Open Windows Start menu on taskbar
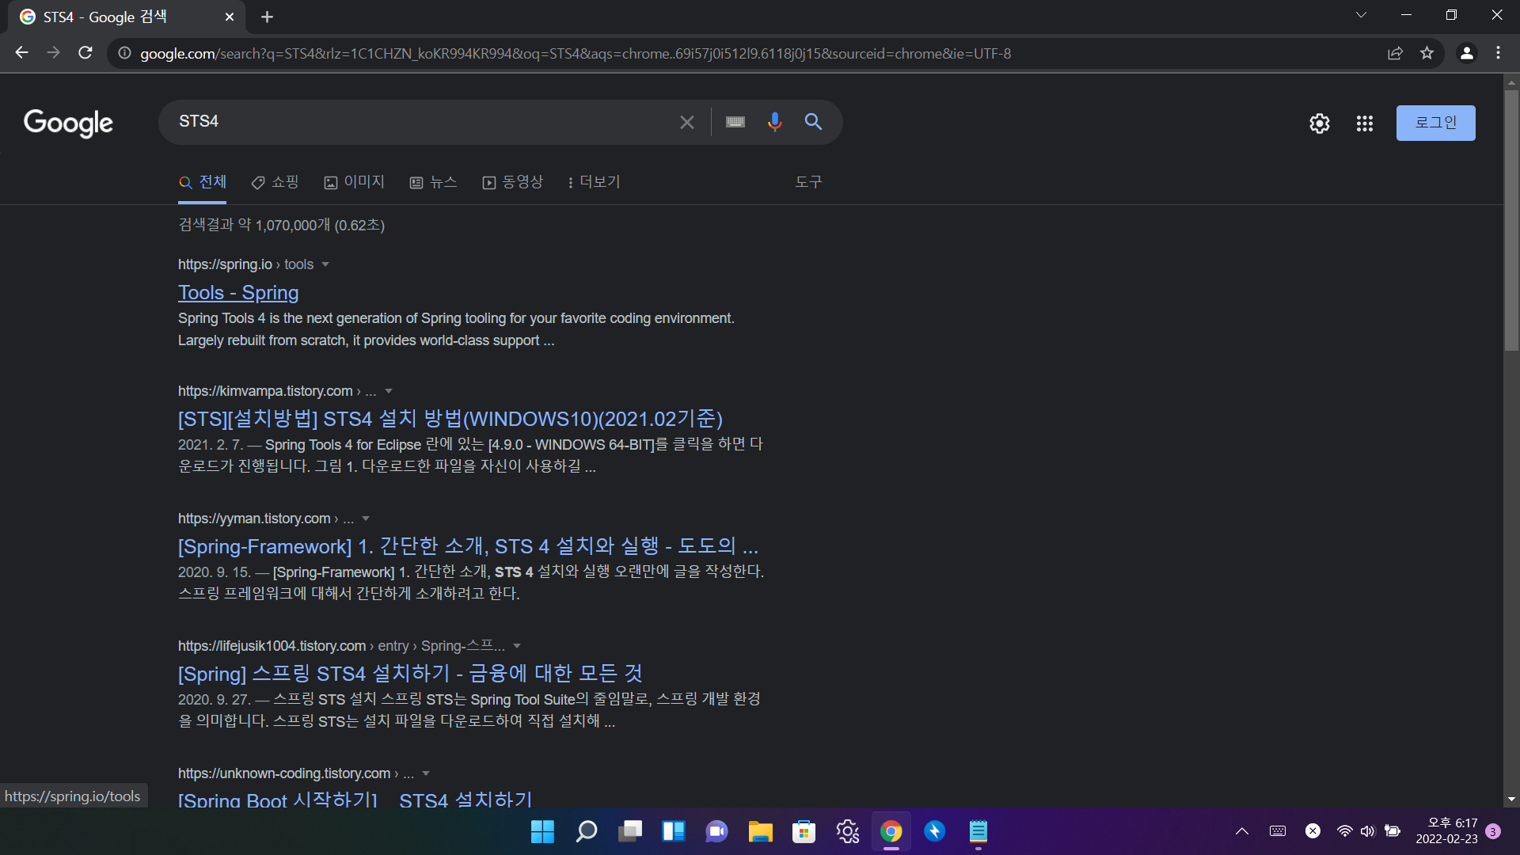The height and width of the screenshot is (855, 1520). click(542, 831)
